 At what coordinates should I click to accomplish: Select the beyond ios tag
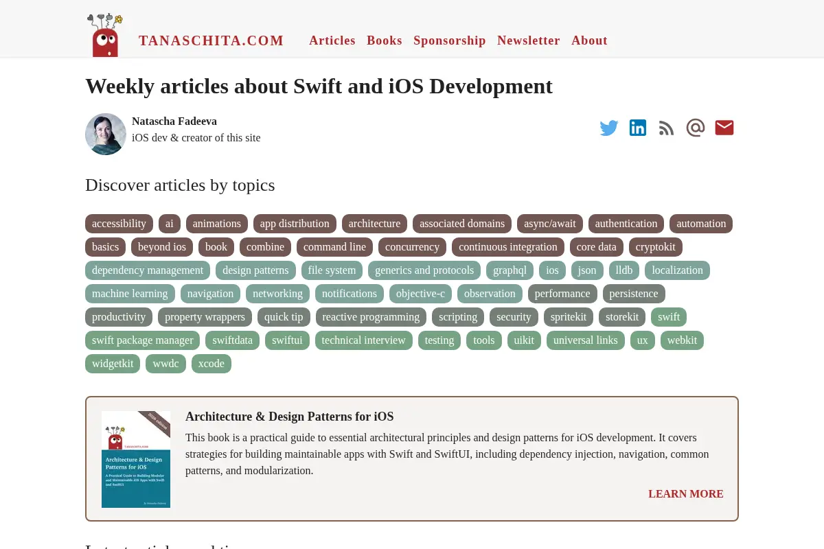click(162, 247)
